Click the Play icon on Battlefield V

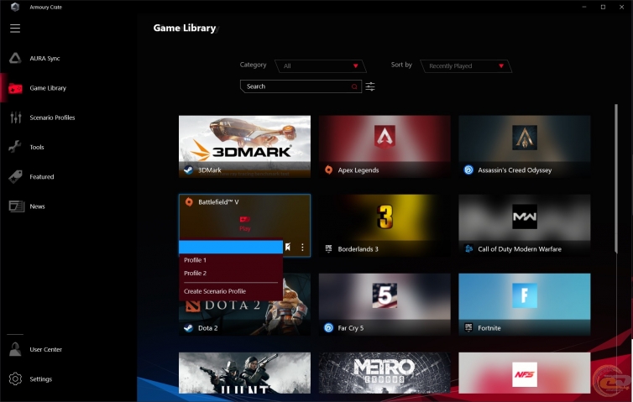tap(244, 219)
